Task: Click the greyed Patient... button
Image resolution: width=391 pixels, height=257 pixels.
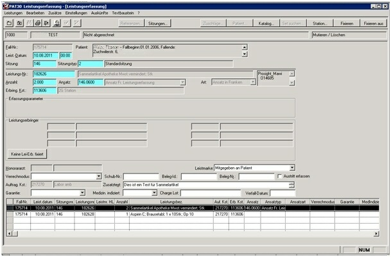Action: [x=239, y=24]
